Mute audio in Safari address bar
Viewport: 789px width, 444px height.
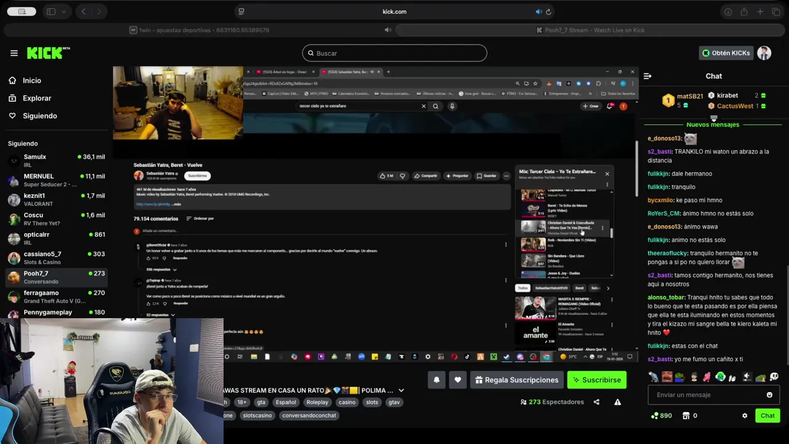point(538,12)
